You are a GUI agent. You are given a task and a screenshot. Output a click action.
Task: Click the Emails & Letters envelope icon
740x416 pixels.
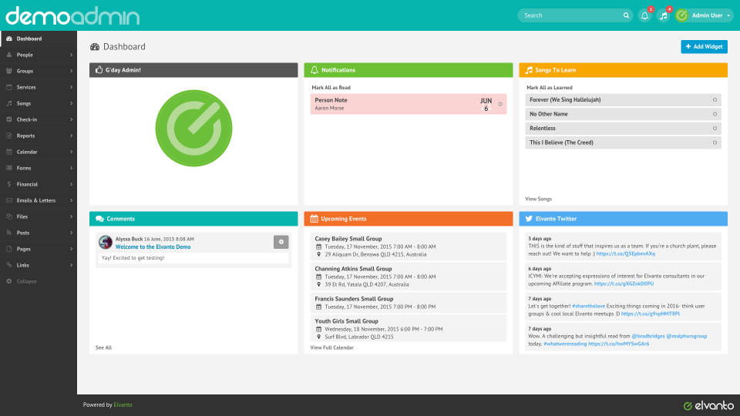[x=9, y=200]
